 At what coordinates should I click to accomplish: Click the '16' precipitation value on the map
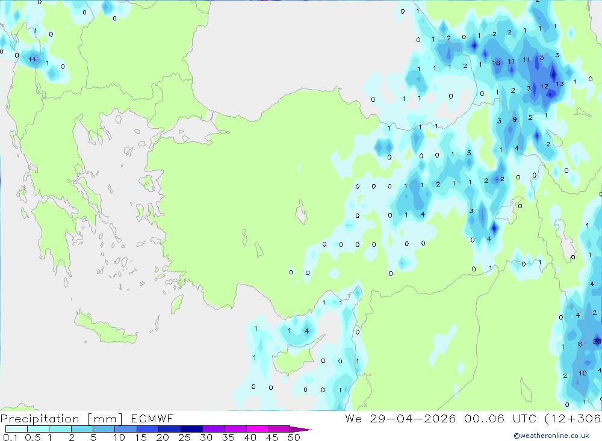pos(496,63)
